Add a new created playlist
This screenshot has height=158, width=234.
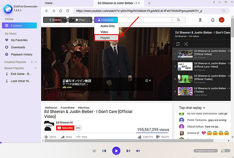pos(32,62)
